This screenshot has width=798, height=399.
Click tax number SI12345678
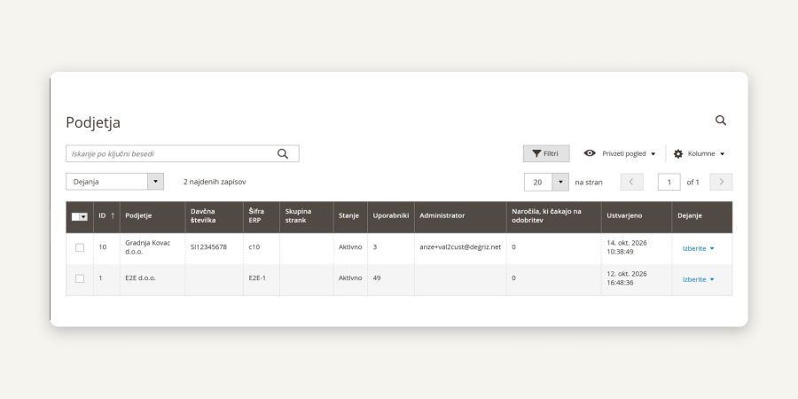click(x=208, y=247)
